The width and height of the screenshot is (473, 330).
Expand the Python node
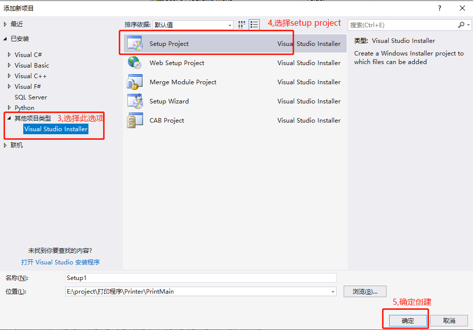point(10,107)
